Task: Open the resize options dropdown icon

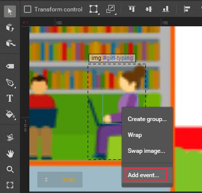Action: coord(111,9)
